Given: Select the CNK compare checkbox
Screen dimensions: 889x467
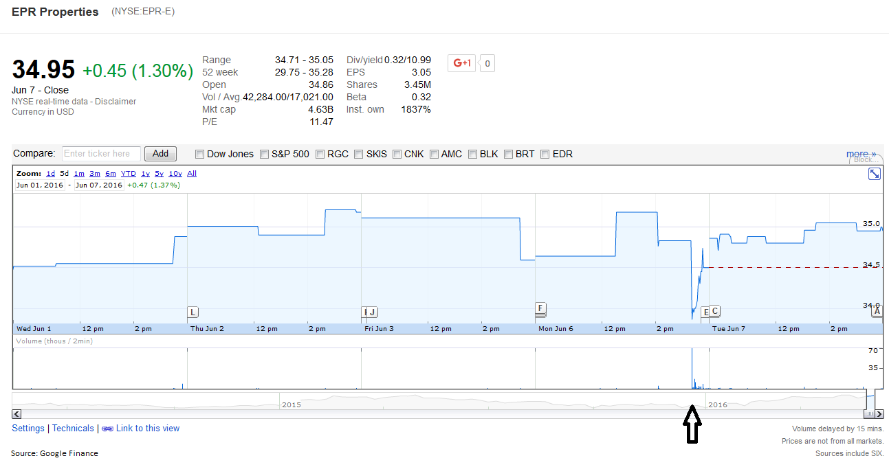Looking at the screenshot, I should [397, 155].
